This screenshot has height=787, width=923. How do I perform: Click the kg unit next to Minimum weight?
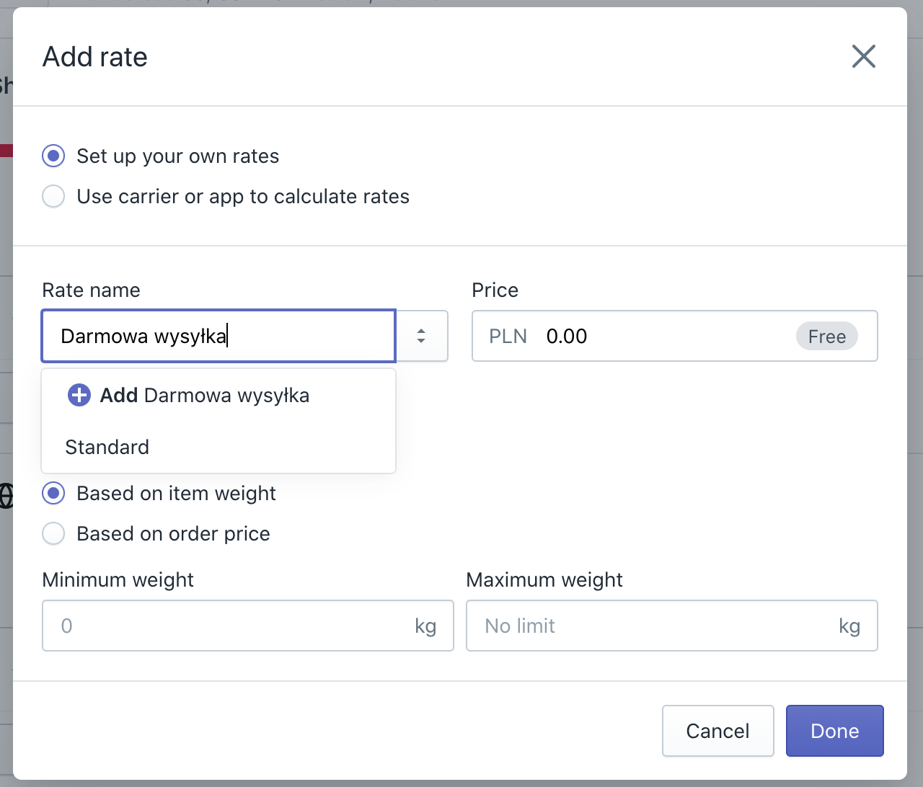[427, 626]
